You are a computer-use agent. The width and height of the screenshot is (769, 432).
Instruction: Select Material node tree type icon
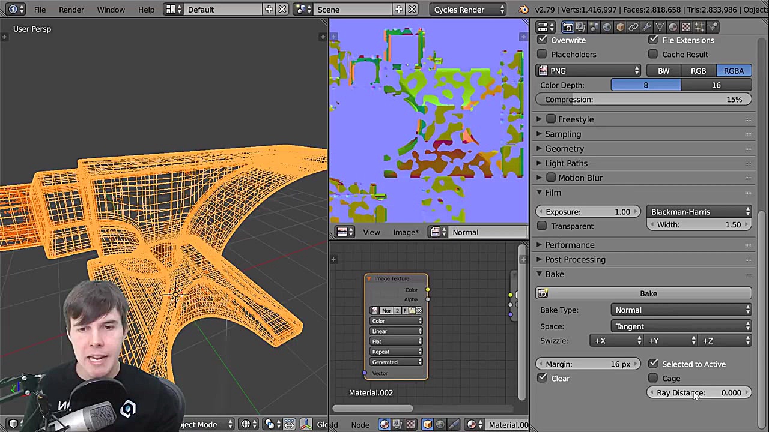pos(384,425)
